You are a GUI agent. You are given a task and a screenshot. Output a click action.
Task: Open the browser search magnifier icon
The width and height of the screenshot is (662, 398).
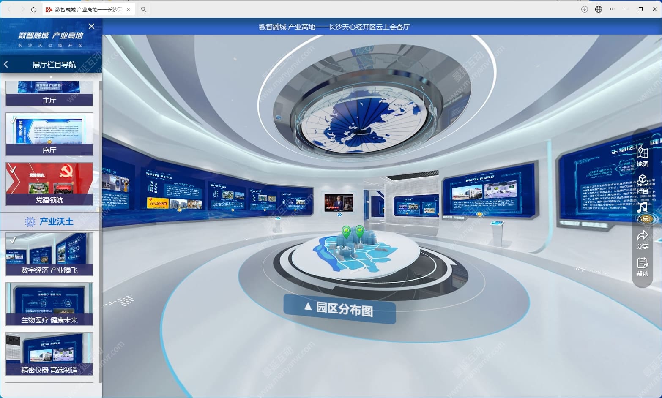pyautogui.click(x=144, y=9)
